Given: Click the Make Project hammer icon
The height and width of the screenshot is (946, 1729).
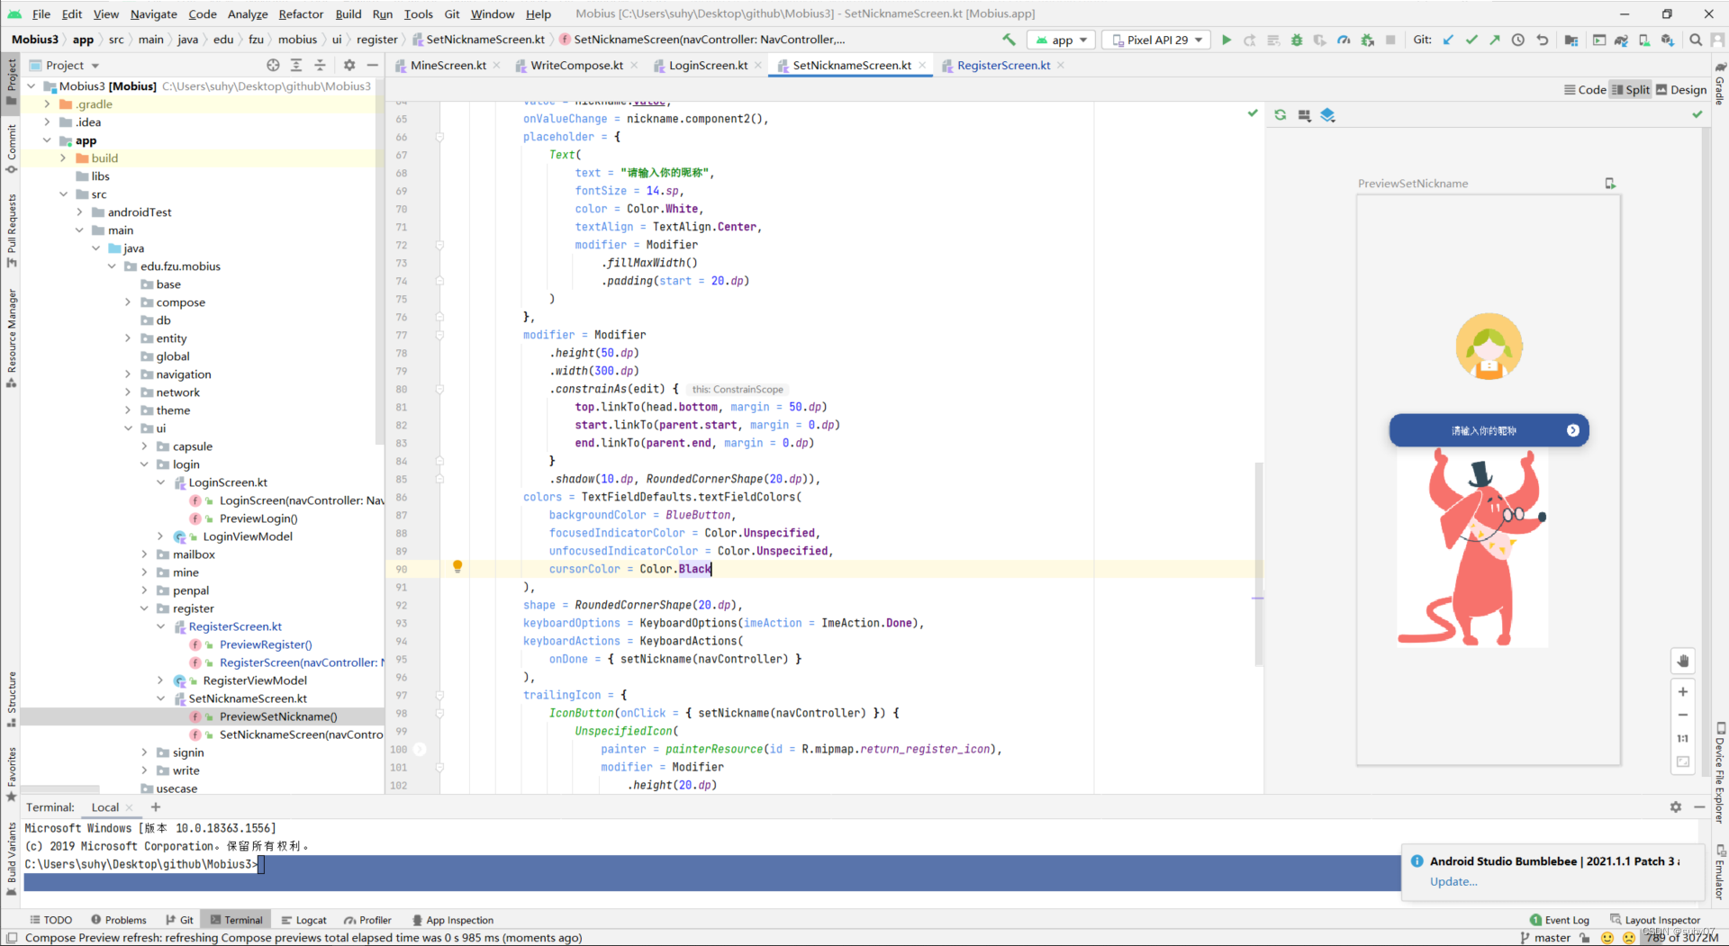Looking at the screenshot, I should click(x=1009, y=40).
